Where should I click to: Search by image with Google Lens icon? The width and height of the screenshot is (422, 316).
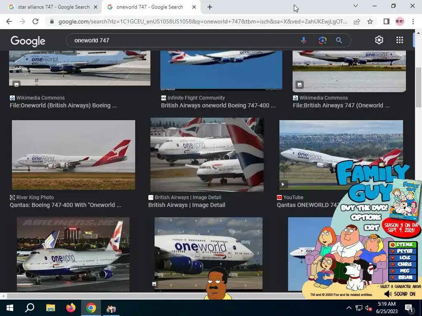pyautogui.click(x=322, y=40)
